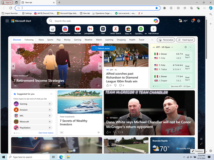Open the YouTube shortcut tile

[x=77, y=29]
